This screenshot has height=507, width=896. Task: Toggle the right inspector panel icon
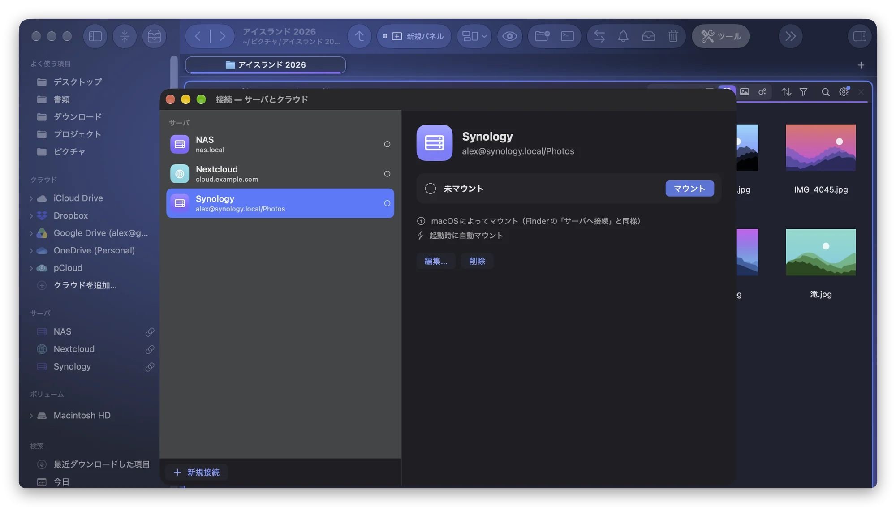[859, 36]
